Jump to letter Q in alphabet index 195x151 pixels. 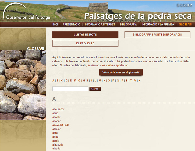tap(118, 81)
